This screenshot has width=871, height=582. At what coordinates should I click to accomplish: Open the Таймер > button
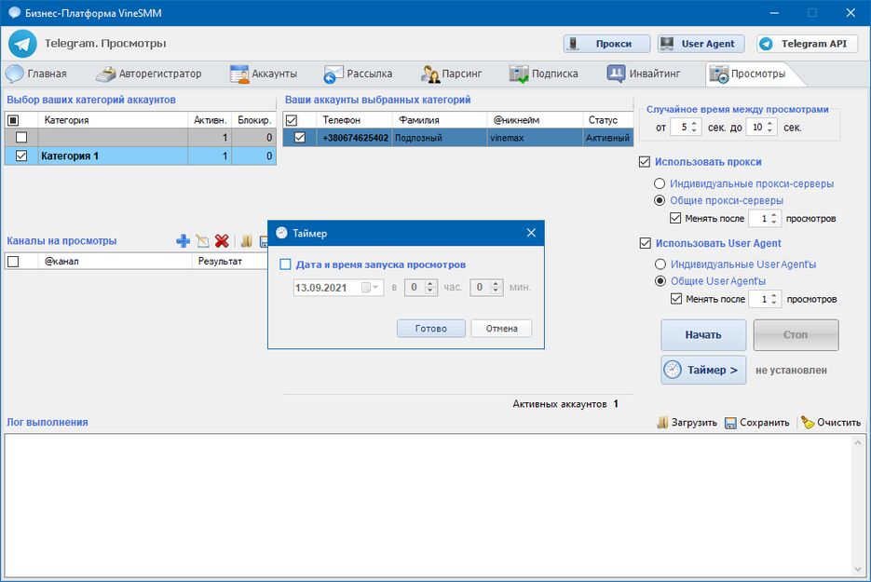pyautogui.click(x=703, y=370)
